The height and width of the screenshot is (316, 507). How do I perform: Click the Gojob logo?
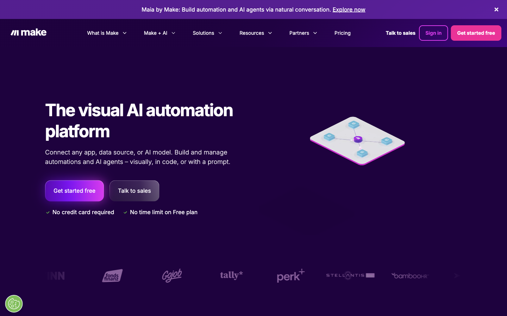click(x=172, y=276)
